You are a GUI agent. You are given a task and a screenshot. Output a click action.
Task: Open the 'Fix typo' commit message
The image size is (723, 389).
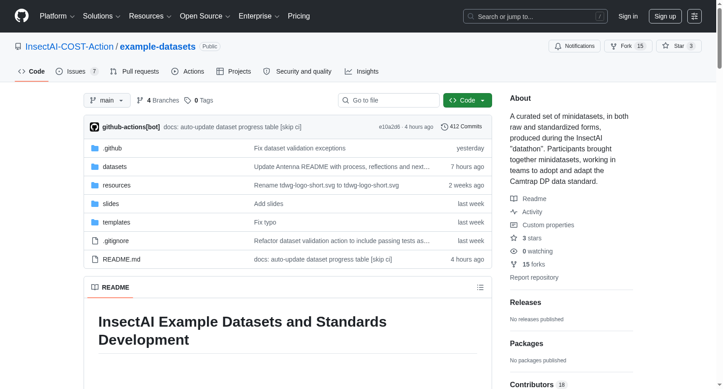point(265,222)
